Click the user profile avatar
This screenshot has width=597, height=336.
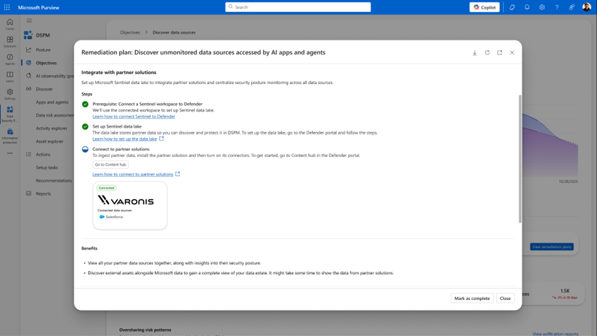(587, 7)
